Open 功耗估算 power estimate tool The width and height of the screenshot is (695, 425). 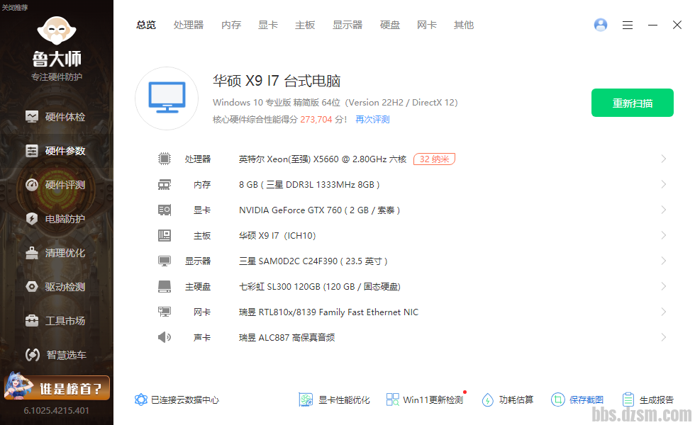coord(507,399)
